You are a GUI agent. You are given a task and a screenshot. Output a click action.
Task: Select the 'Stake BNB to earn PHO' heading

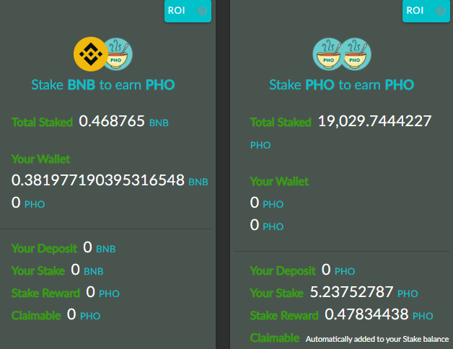coord(103,84)
